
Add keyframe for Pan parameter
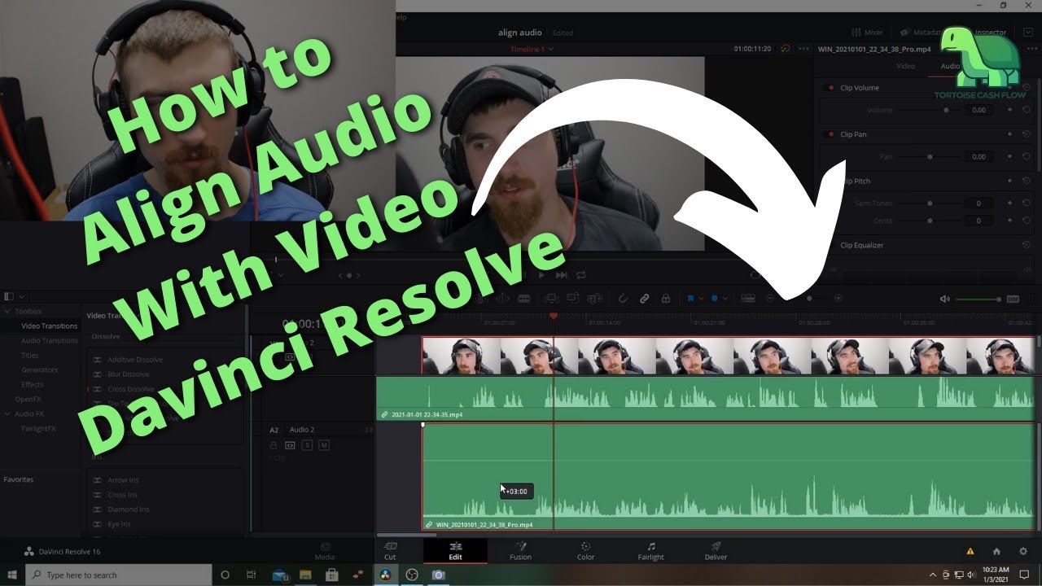pos(1009,156)
